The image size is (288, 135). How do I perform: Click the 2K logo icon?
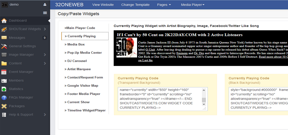[4, 4]
